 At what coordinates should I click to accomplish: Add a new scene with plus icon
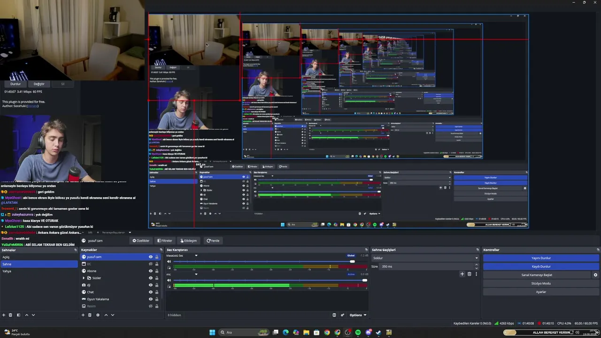click(4, 315)
